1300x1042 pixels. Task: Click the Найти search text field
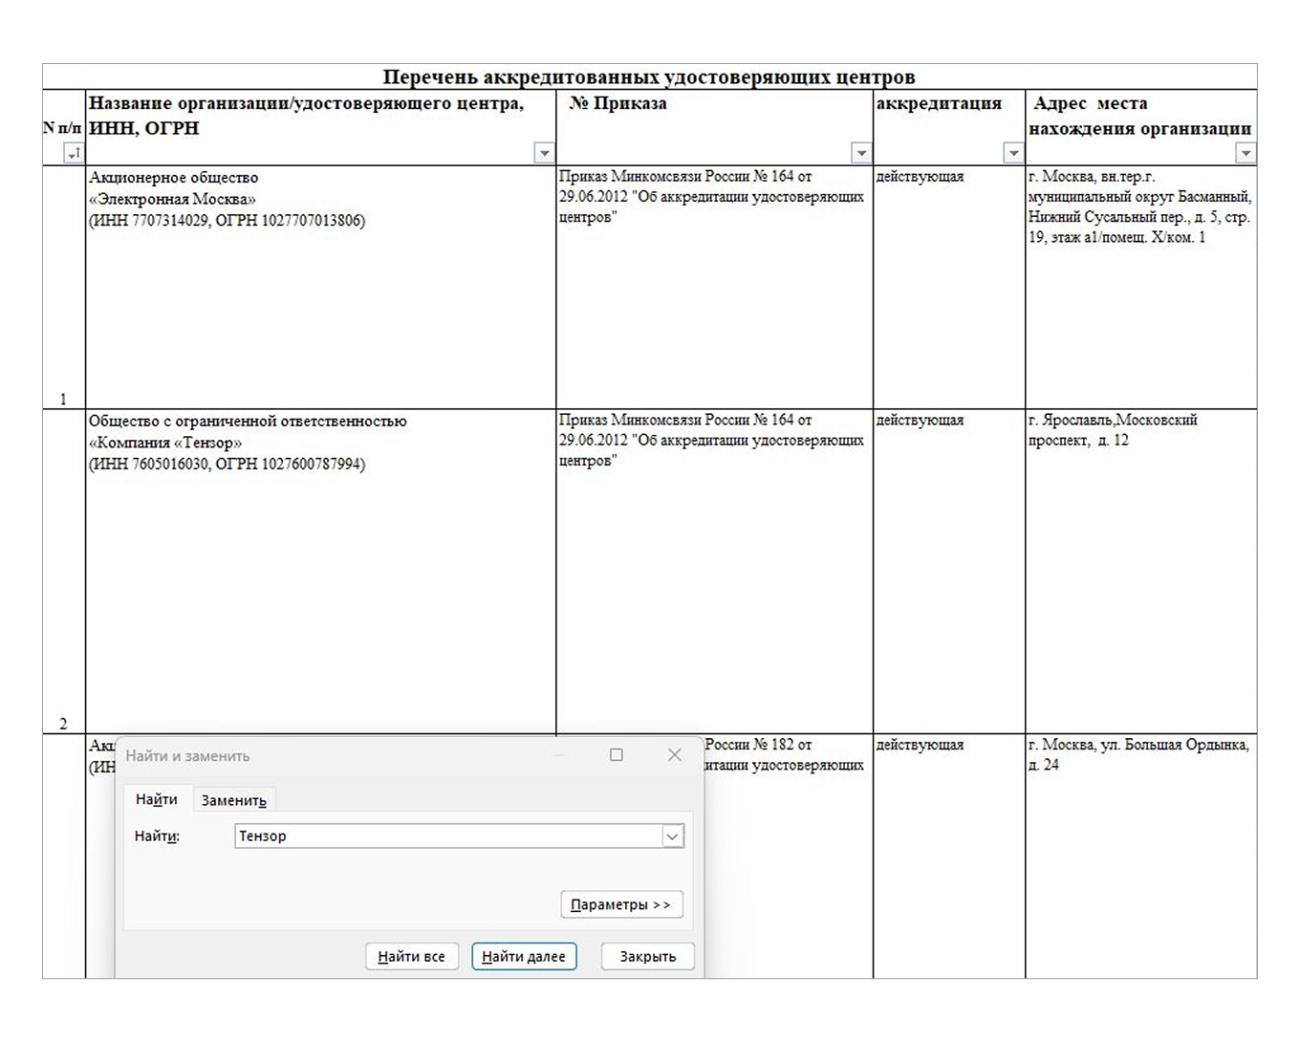point(447,836)
